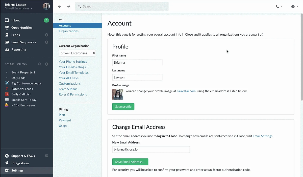This screenshot has width=303, height=177.
Task: Click the Opportunities trophy icon
Action: 7,28
